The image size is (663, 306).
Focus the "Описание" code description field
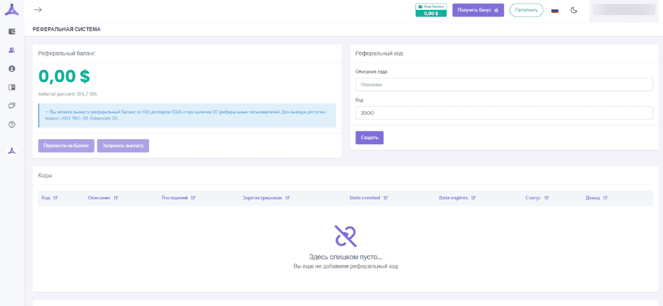504,85
